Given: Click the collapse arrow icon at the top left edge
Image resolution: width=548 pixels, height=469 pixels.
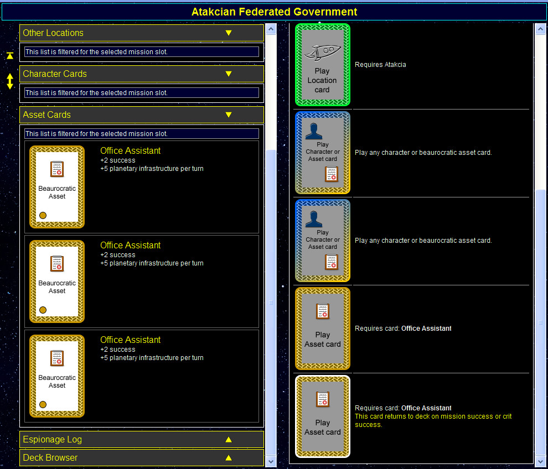Looking at the screenshot, I should tap(9, 55).
